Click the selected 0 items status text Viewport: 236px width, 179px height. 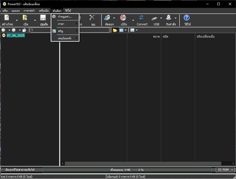[x=126, y=177]
